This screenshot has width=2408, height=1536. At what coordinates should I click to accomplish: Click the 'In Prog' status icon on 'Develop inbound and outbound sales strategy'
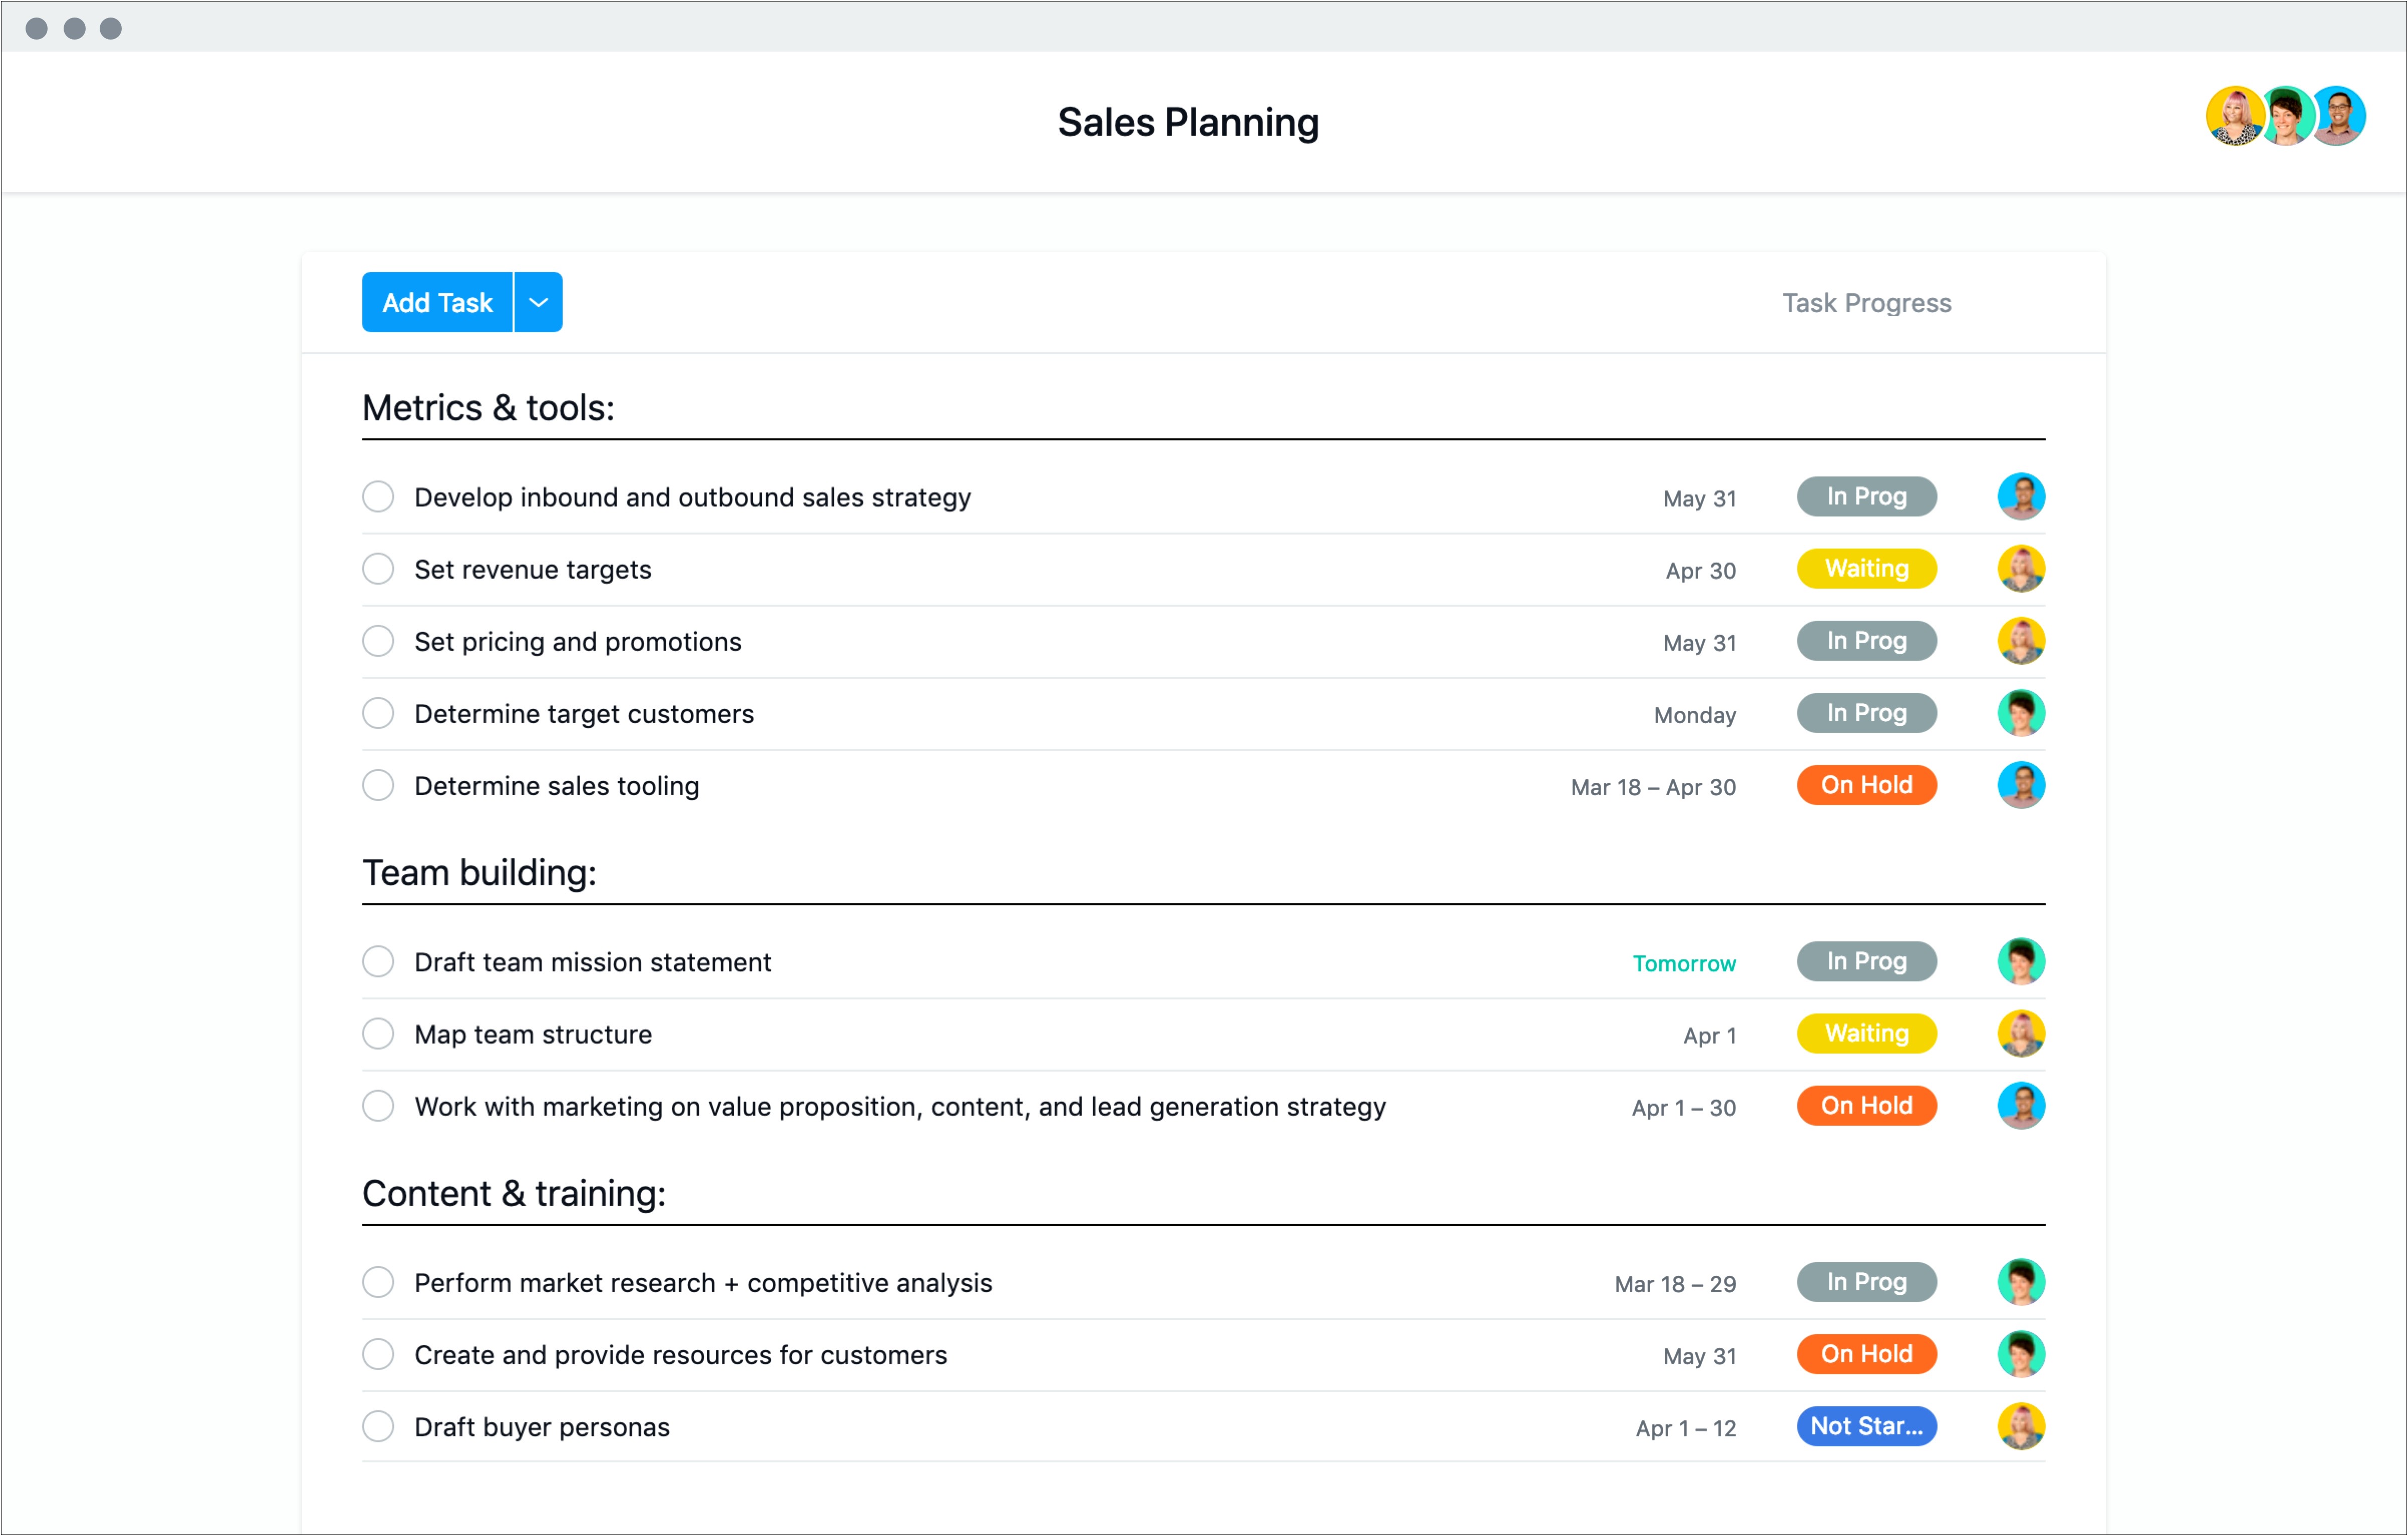click(x=1866, y=497)
